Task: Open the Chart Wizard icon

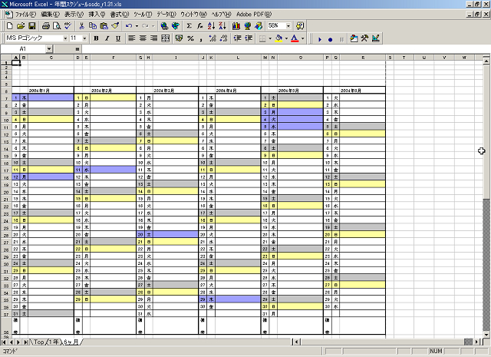Action: (x=236, y=26)
